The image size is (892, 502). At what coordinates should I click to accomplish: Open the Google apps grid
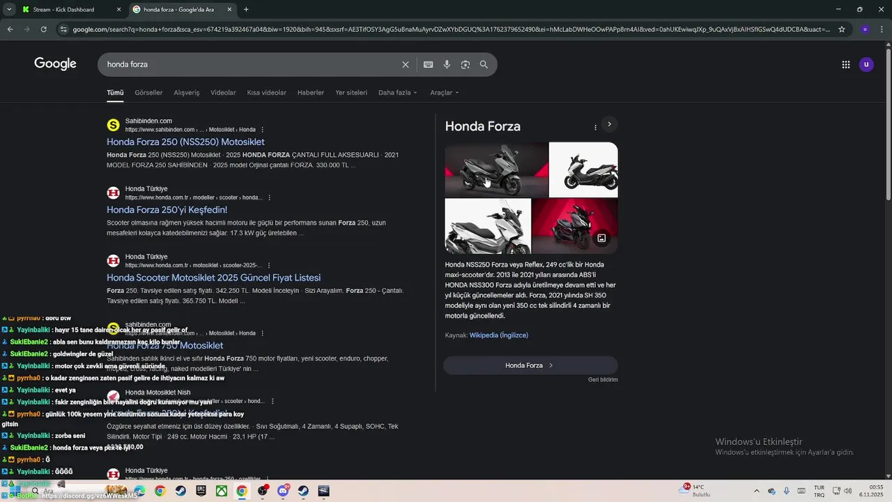pyautogui.click(x=846, y=64)
